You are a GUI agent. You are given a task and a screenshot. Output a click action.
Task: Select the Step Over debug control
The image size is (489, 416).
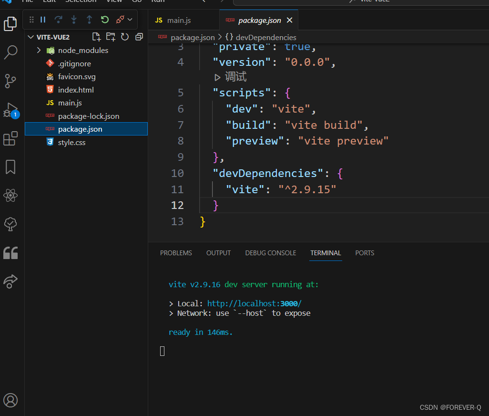[58, 20]
